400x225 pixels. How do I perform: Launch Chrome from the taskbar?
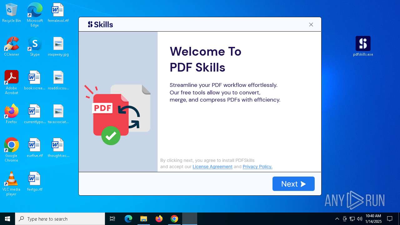[174, 219]
